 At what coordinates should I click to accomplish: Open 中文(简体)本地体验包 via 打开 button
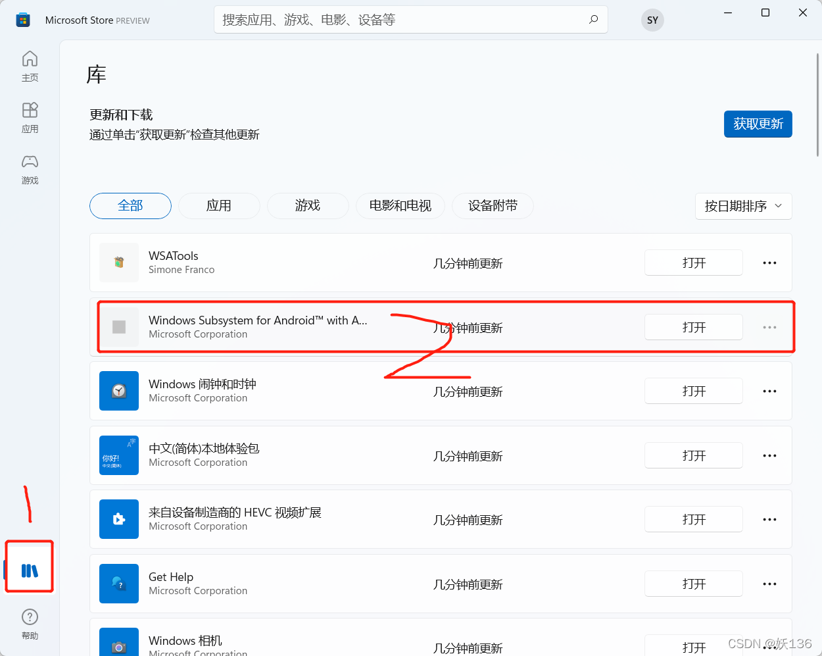tap(694, 455)
